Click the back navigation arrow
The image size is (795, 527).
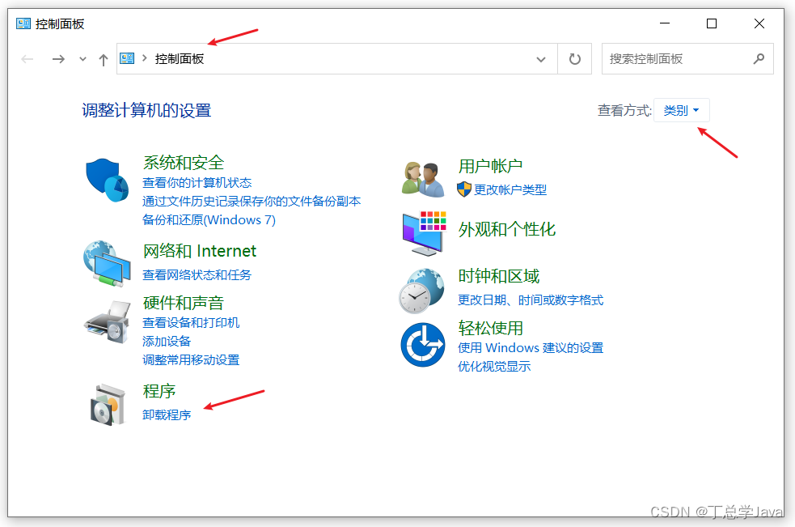point(27,59)
